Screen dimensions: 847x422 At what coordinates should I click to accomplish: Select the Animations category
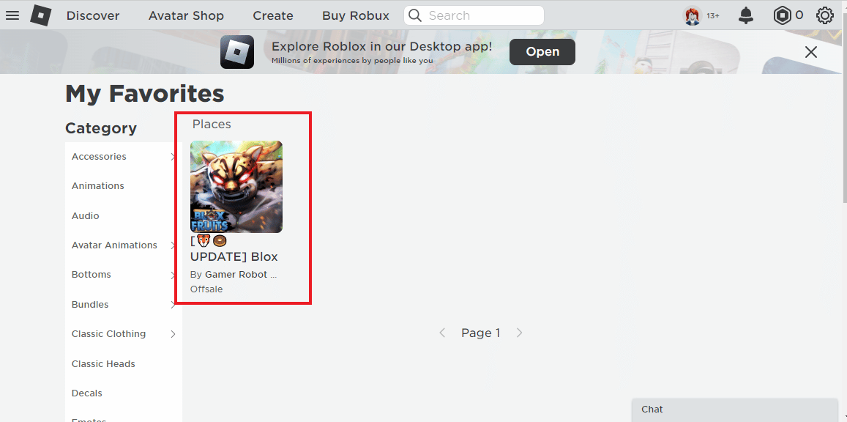(98, 186)
